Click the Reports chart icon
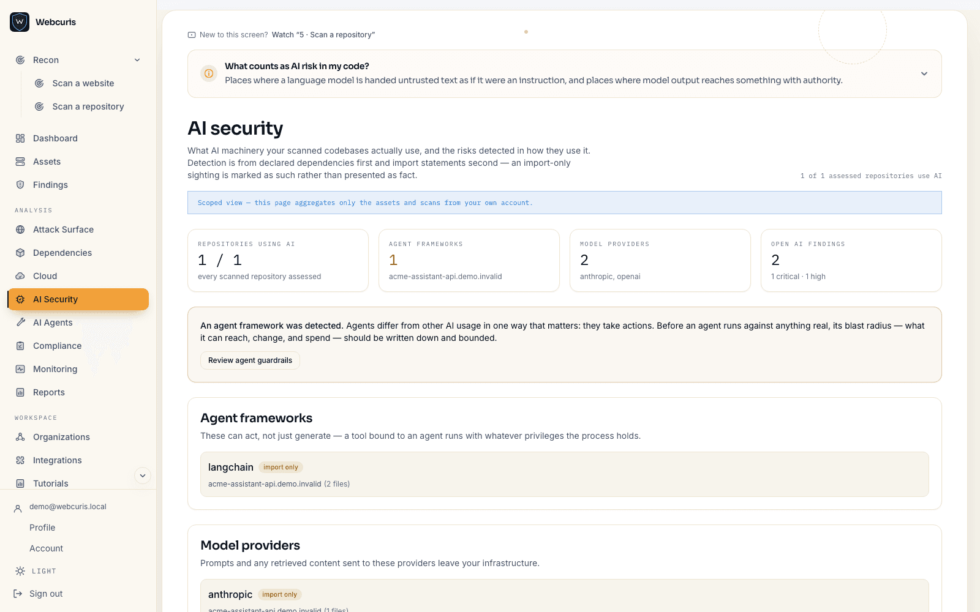The height and width of the screenshot is (612, 980). pyautogui.click(x=20, y=392)
